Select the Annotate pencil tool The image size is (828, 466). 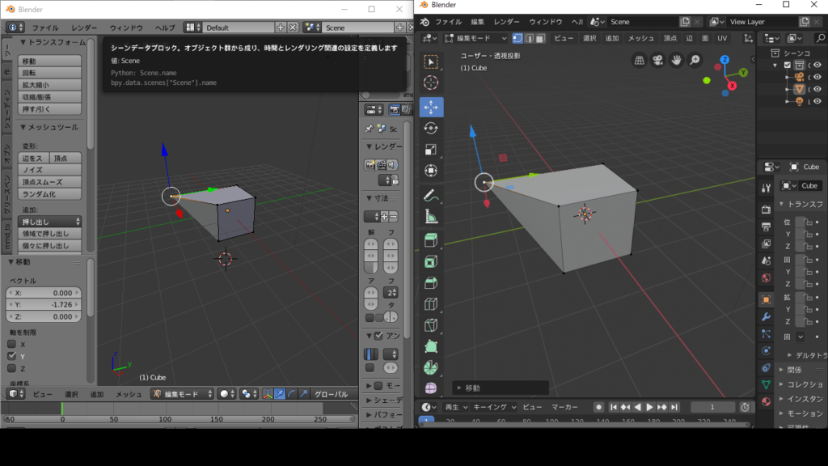[x=431, y=195]
